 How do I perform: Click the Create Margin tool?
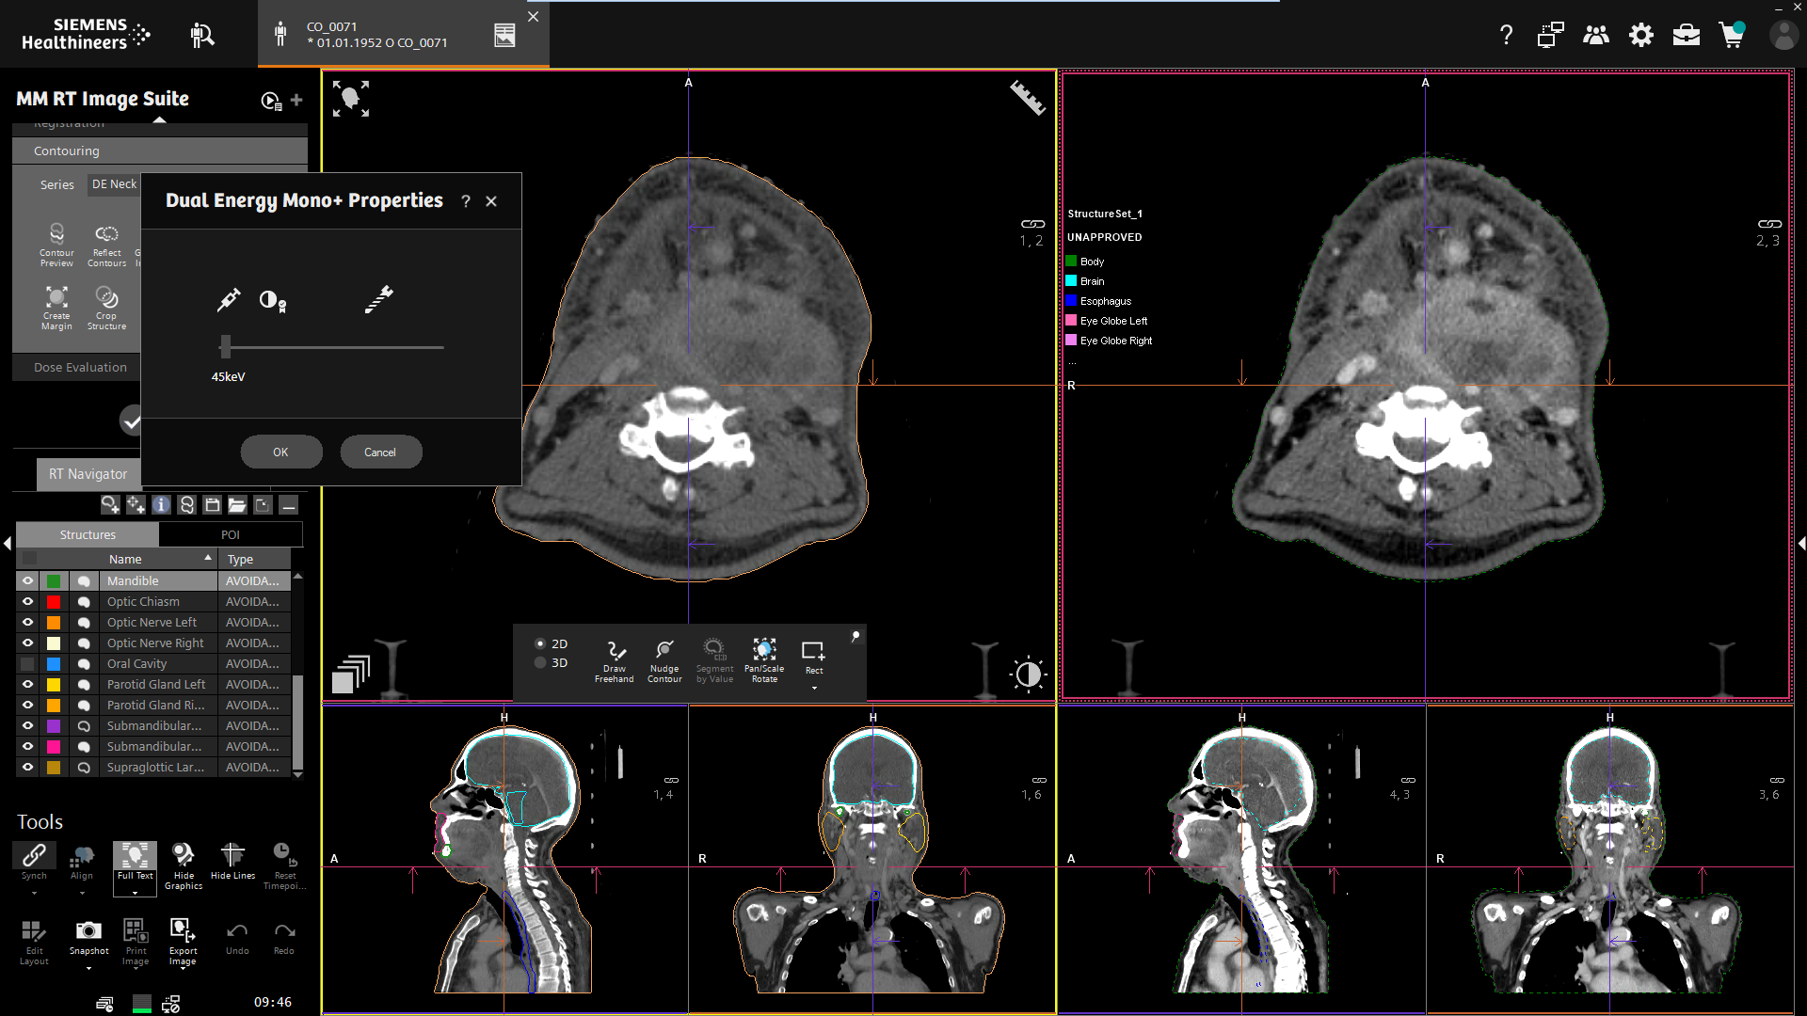click(x=56, y=308)
